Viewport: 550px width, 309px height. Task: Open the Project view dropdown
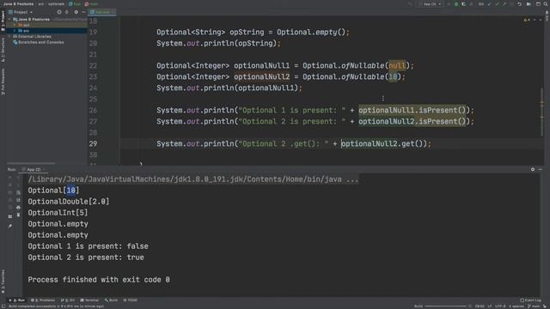click(21, 12)
